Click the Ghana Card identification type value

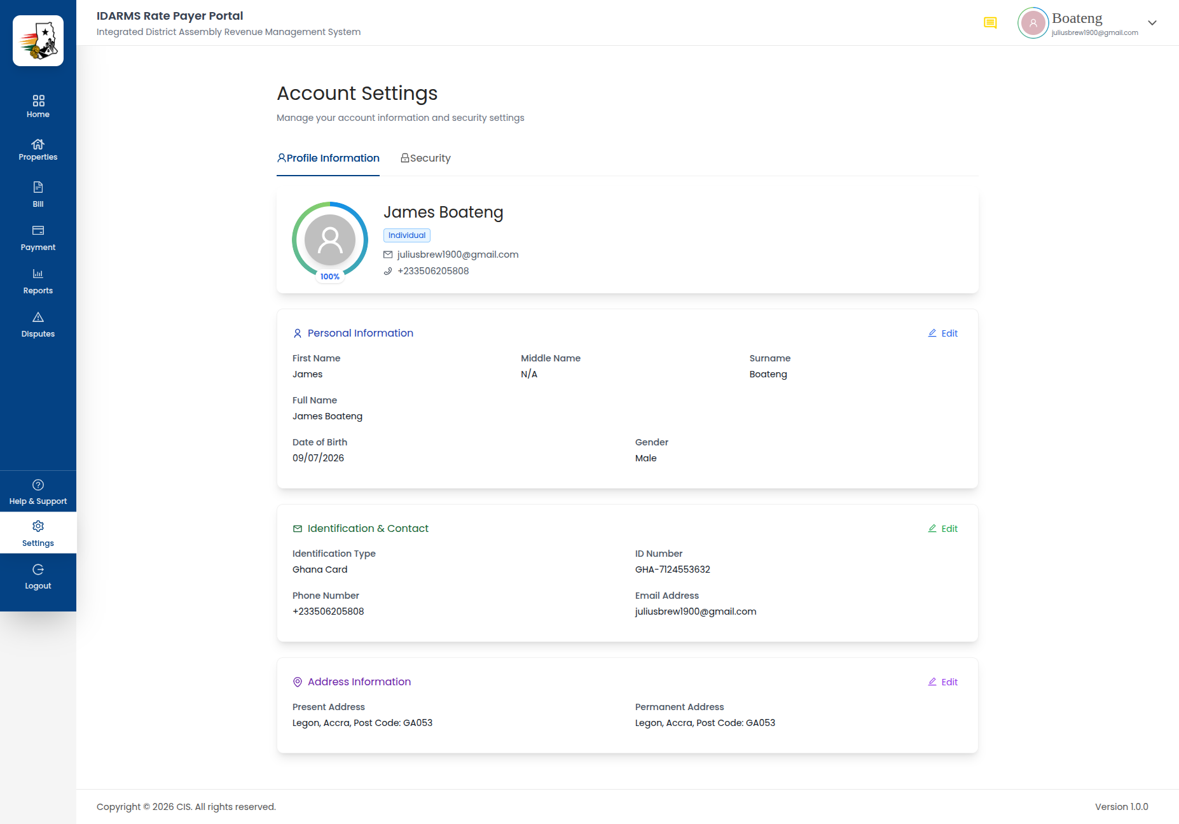point(320,569)
